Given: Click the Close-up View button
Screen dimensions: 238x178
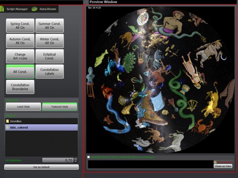Looking at the screenshot, I should coord(223,166).
